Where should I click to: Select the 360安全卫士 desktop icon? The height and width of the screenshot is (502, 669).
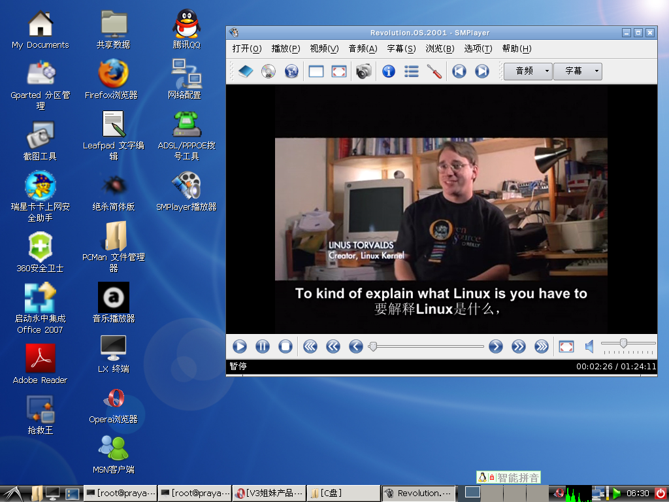click(41, 252)
